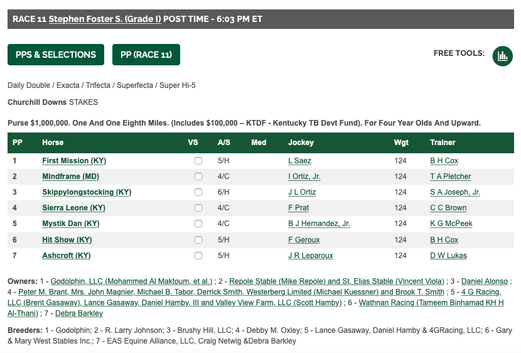Sort by the Jockey column header
521x353 pixels.
301,143
